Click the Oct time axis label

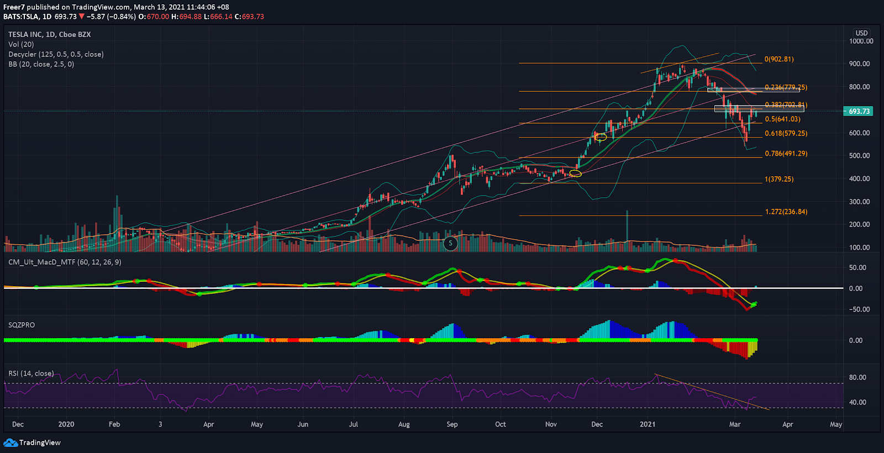(x=501, y=425)
